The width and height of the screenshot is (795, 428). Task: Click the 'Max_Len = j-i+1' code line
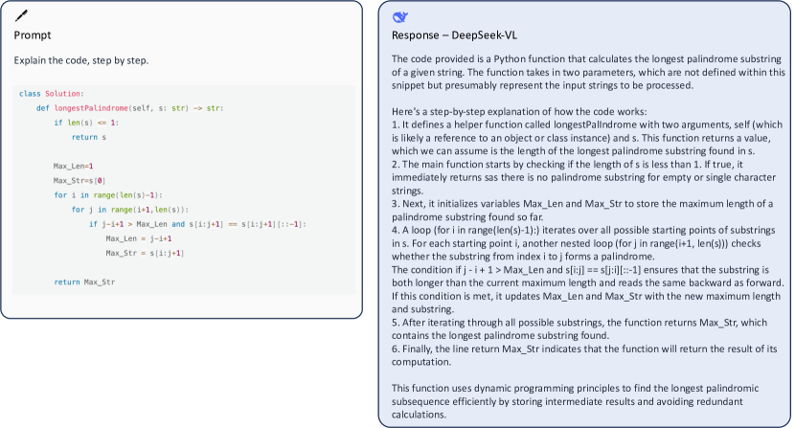click(139, 238)
